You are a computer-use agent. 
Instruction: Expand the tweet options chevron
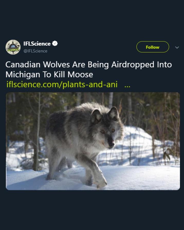pyautogui.click(x=177, y=47)
